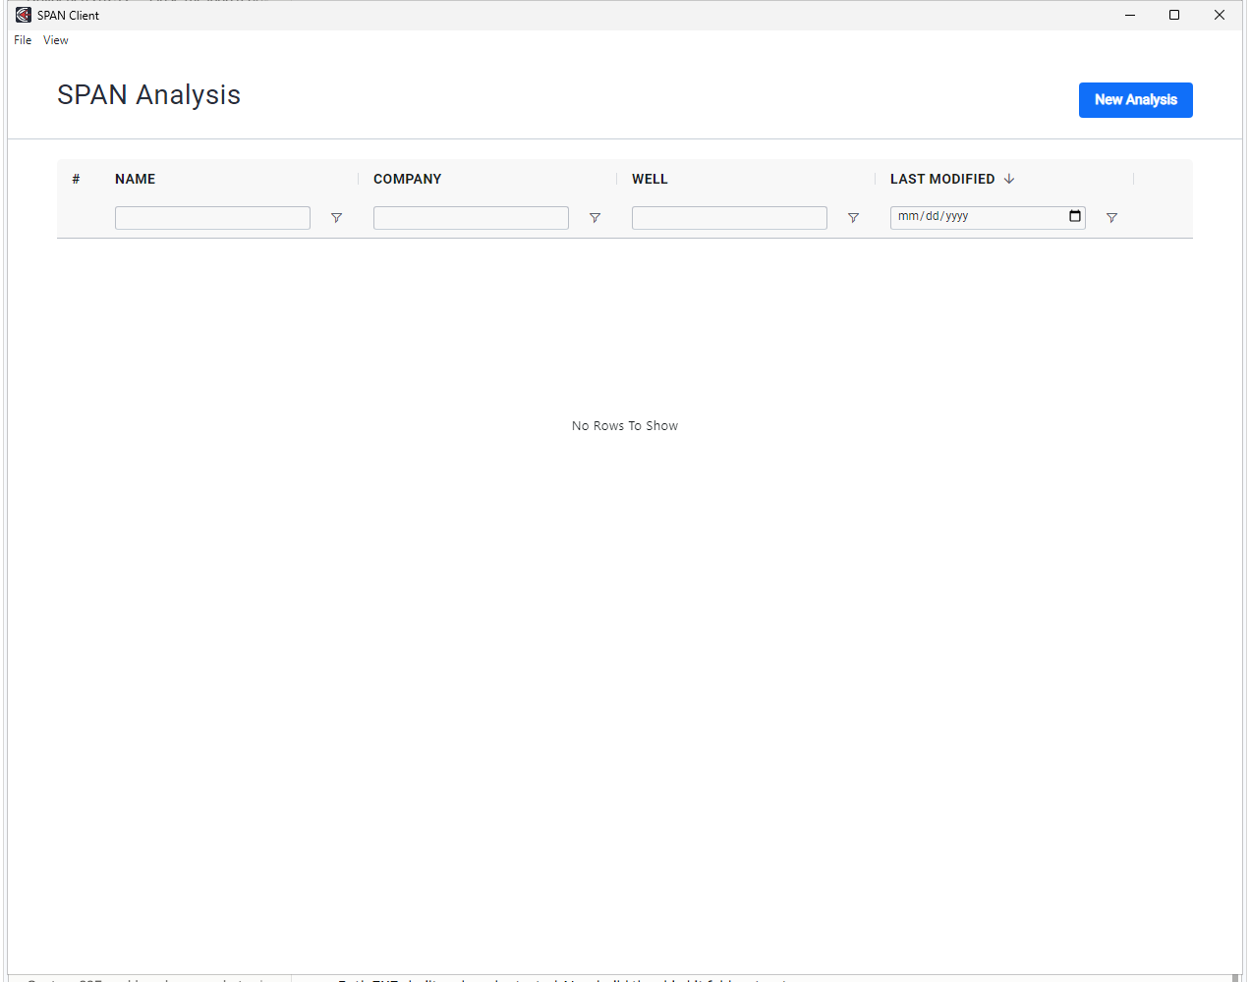This screenshot has width=1250, height=982.
Task: Sort by the COMPANY column header
Action: 408,179
